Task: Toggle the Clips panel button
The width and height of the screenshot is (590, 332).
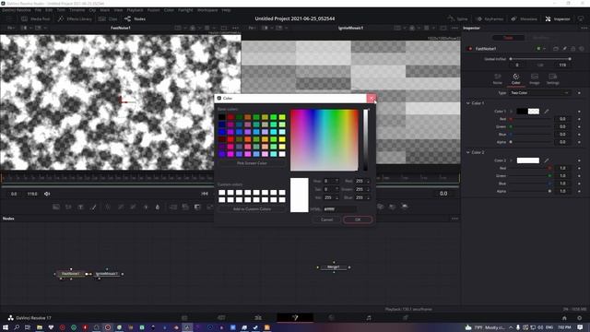Action: tap(108, 18)
